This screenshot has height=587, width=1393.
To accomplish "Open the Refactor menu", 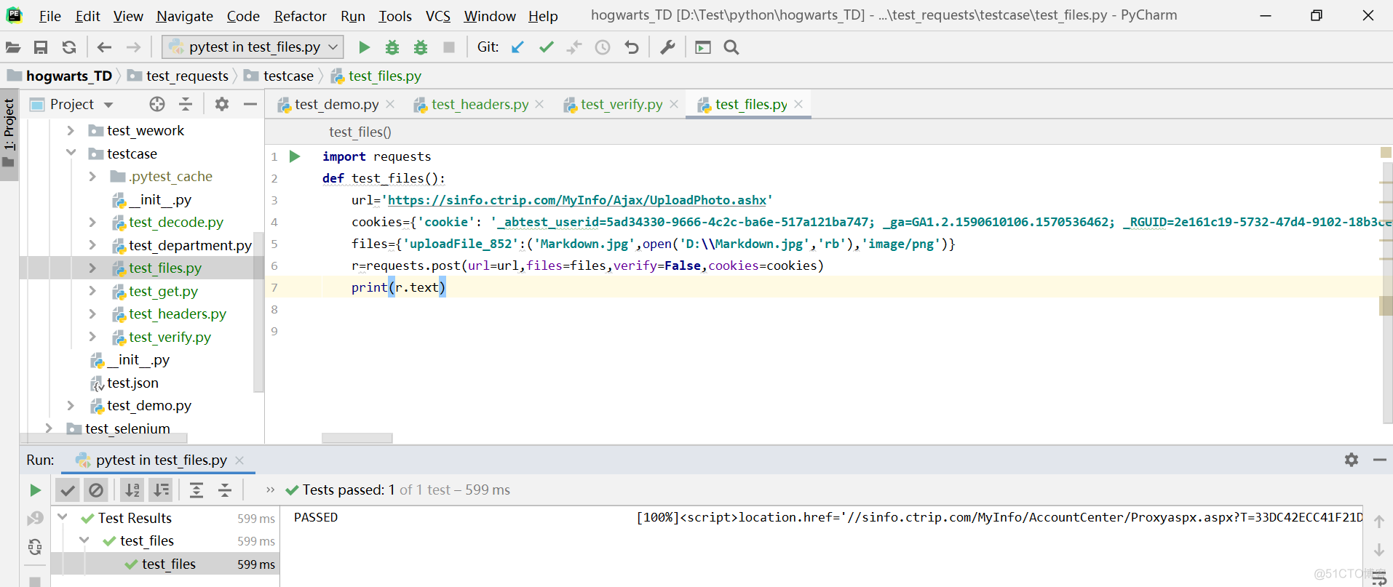I will (x=300, y=16).
